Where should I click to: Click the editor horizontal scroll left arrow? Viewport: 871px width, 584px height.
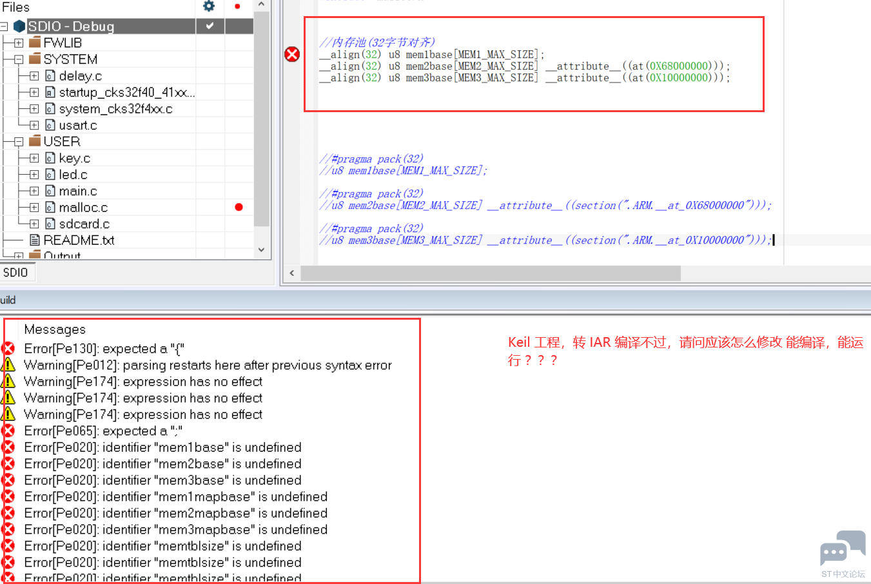(x=292, y=273)
